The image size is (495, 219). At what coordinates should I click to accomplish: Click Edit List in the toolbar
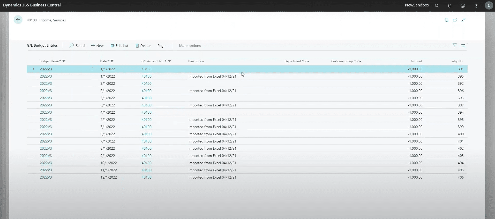click(119, 46)
